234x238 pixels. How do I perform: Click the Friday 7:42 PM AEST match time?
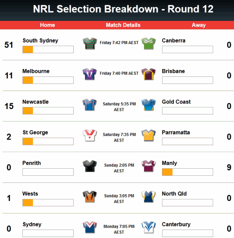[119, 43]
